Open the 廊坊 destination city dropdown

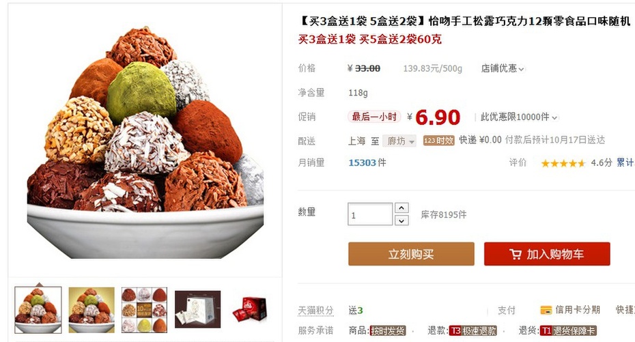(399, 141)
